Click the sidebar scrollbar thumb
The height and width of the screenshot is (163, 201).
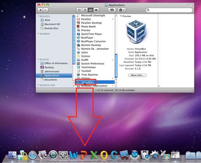(74, 40)
